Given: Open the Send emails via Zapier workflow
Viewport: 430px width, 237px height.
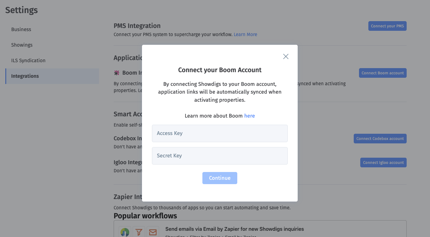Looking at the screenshot, I should (234, 229).
